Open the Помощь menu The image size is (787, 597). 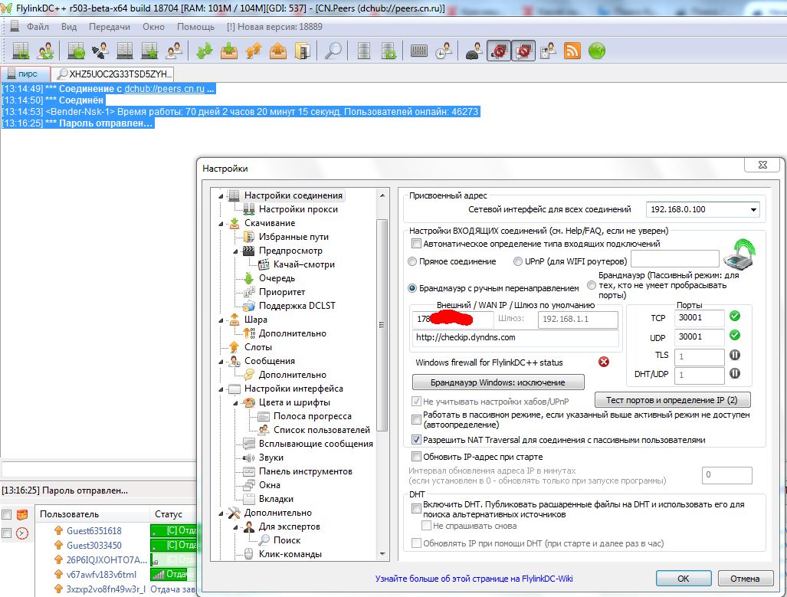[195, 27]
